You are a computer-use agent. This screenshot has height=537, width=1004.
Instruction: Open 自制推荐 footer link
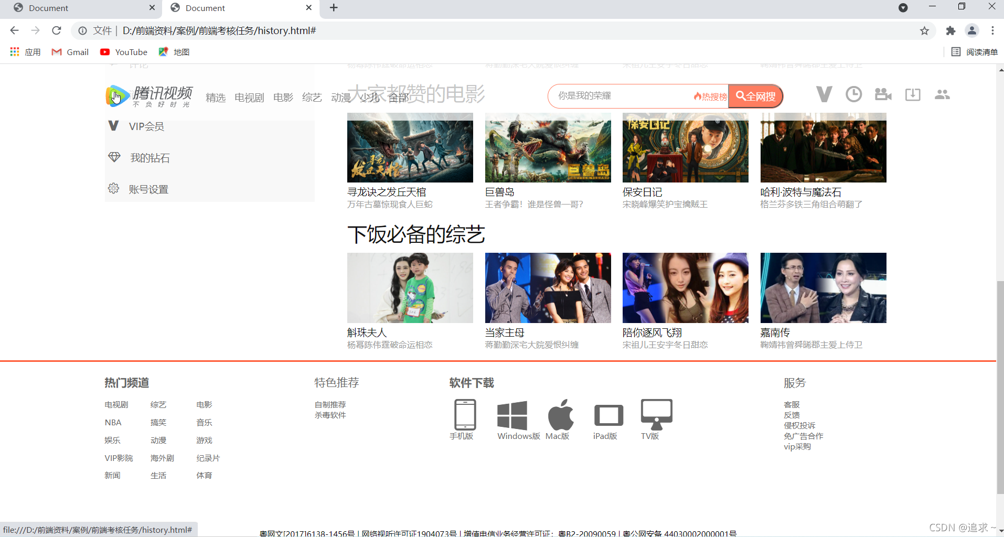pyautogui.click(x=330, y=404)
